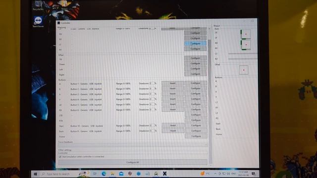Click the L2 trigger level bar
This screenshot has width=317, height=178.
click(x=243, y=54)
